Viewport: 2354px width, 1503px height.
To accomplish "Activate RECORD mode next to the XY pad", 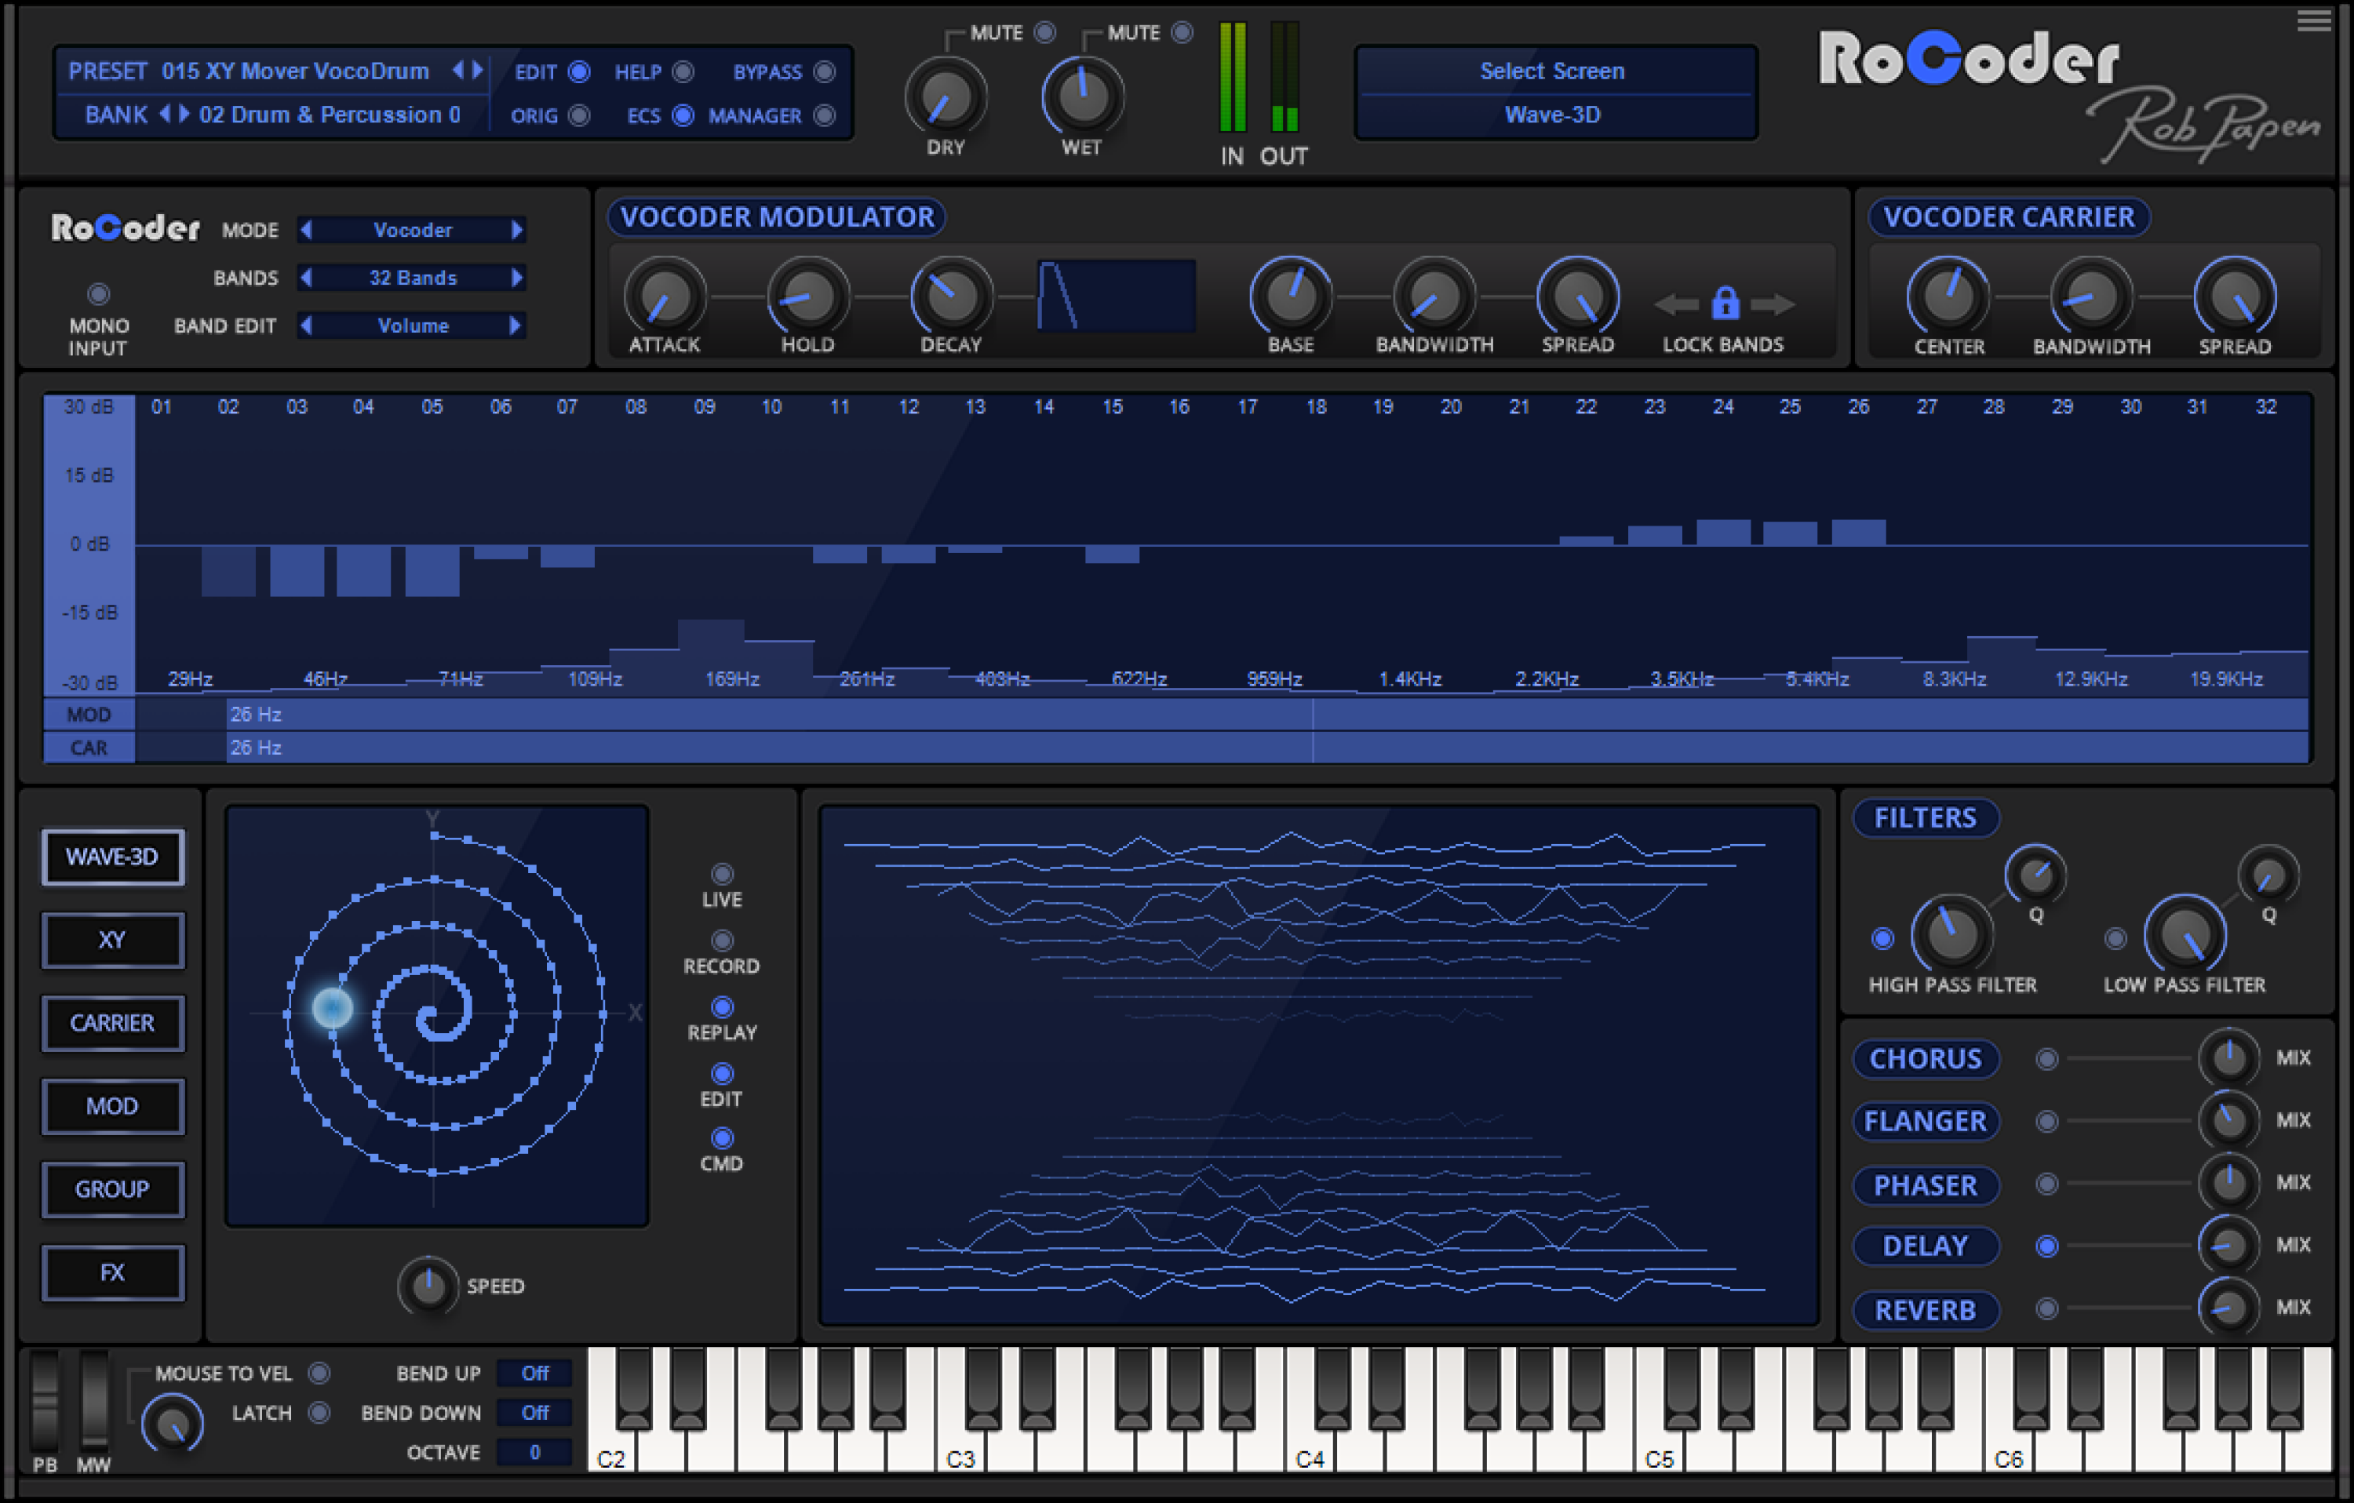I will coord(723,940).
